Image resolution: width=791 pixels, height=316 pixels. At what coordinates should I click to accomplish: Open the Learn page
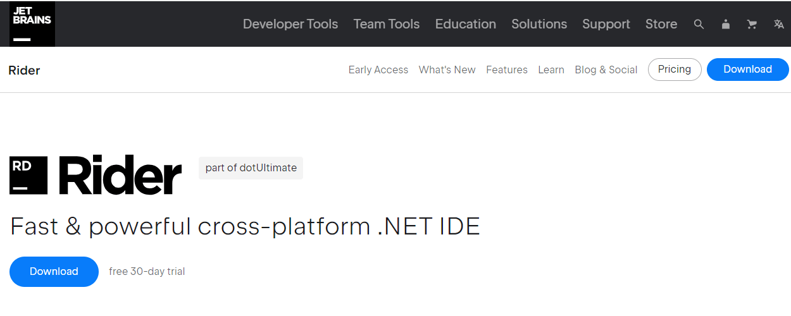tap(551, 70)
